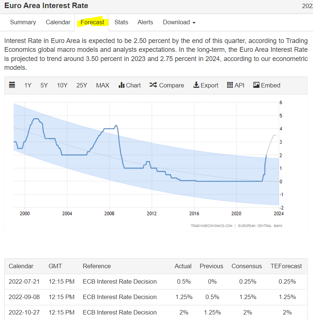Open the API grid icon
313x320 pixels.
click(x=230, y=85)
